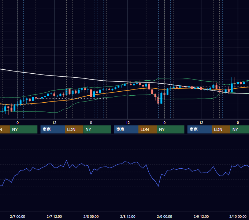Click hour marker 12 above 2/7 12:00
The width and height of the screenshot is (249, 220).
click(x=54, y=123)
